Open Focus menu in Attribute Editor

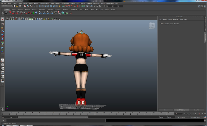coord(170,19)
